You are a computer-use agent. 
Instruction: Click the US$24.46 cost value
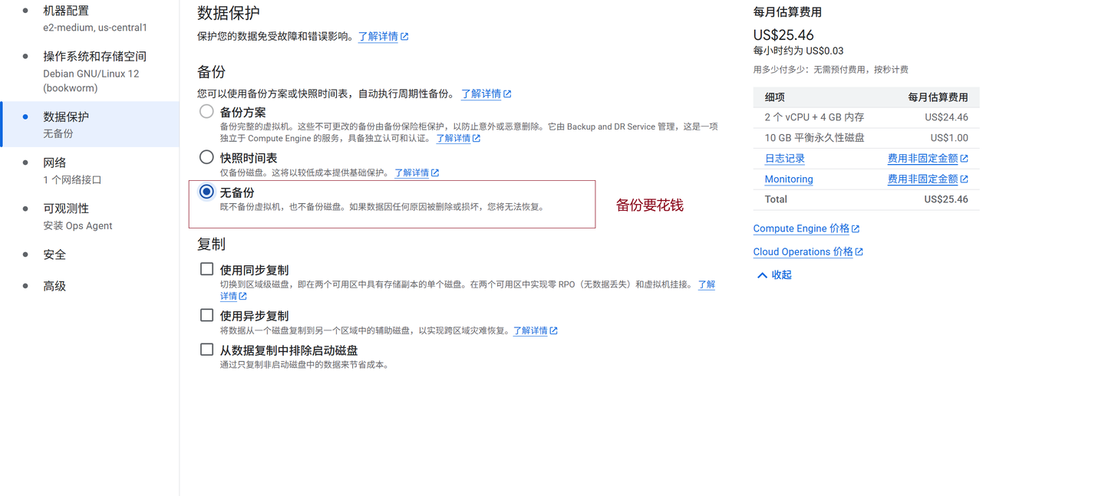pyautogui.click(x=946, y=117)
